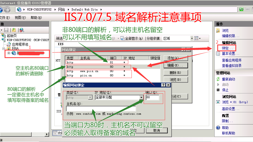Screen dimensions: 253x142
Task: Click 编辑 edit button in bindings dialog
Action: (176, 65)
